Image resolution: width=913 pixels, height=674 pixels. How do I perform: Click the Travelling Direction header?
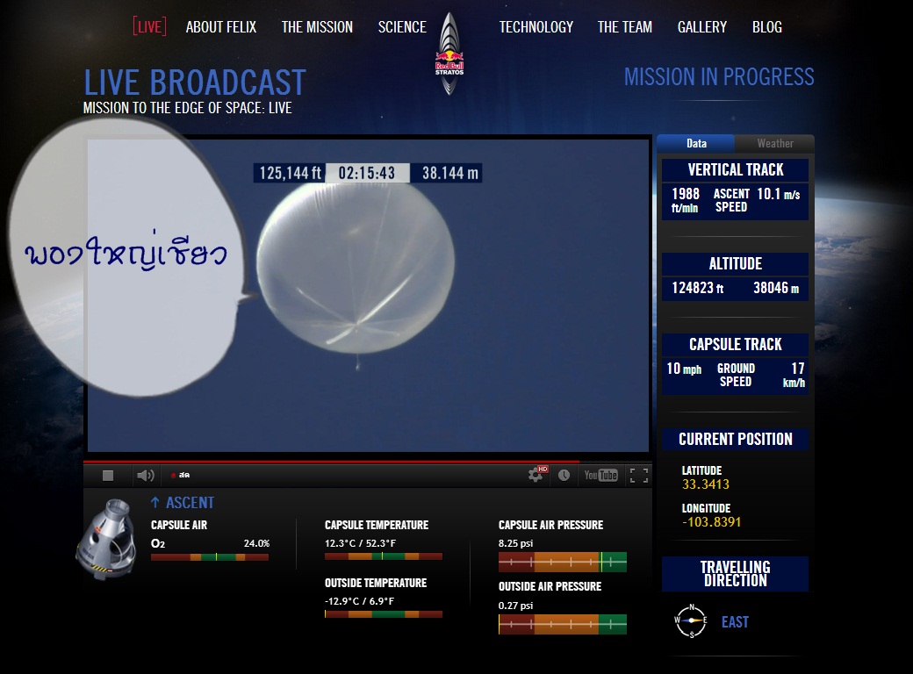tap(735, 574)
